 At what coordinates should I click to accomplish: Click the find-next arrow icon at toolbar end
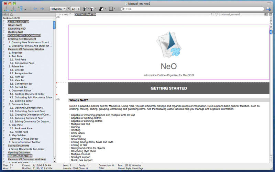tap(268, 9)
